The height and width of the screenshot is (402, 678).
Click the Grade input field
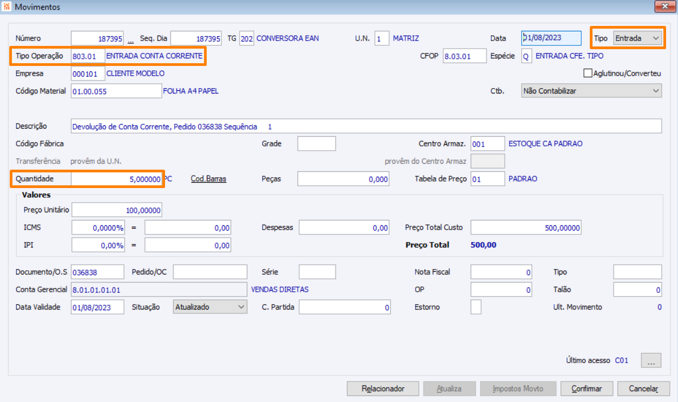click(x=317, y=144)
